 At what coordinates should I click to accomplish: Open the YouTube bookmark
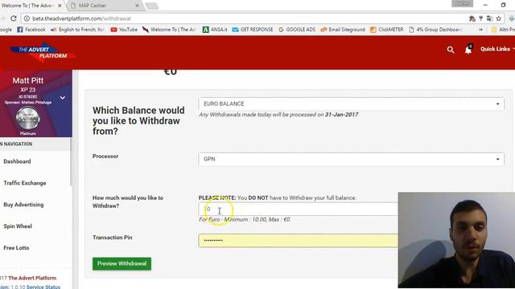[124, 30]
